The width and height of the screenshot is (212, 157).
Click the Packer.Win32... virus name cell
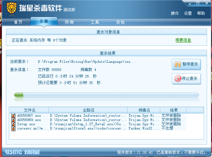coord(144,129)
